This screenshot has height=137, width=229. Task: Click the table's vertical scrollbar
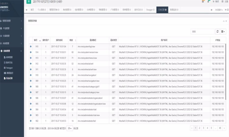[x=225, y=72]
